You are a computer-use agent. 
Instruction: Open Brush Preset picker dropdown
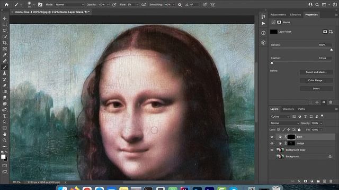pyautogui.click(x=34, y=5)
